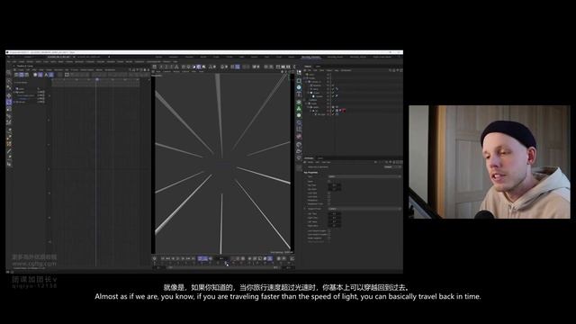Open the first dropdown under the properties header
Viewport: 576px width, 324px height.
click(364, 176)
